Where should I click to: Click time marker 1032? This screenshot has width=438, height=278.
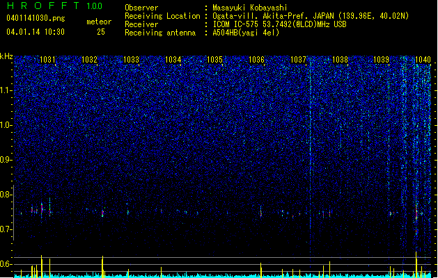tap(89, 59)
